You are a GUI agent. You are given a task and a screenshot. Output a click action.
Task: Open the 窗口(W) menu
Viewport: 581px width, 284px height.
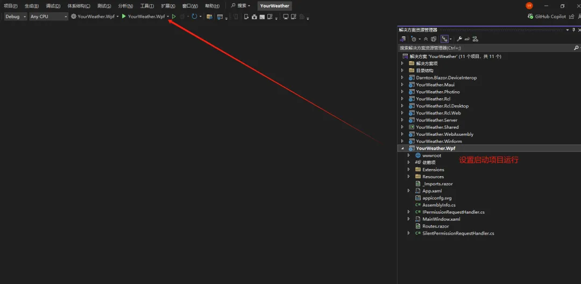pos(190,6)
